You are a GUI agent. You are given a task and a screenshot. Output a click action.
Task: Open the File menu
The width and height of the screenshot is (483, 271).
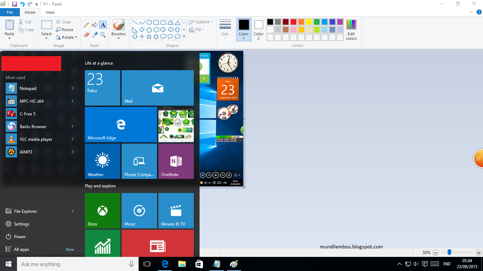pyautogui.click(x=10, y=12)
